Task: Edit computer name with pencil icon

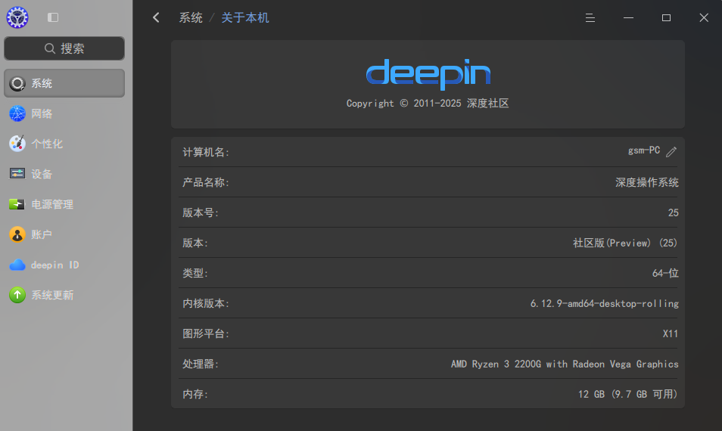Action: 671,152
